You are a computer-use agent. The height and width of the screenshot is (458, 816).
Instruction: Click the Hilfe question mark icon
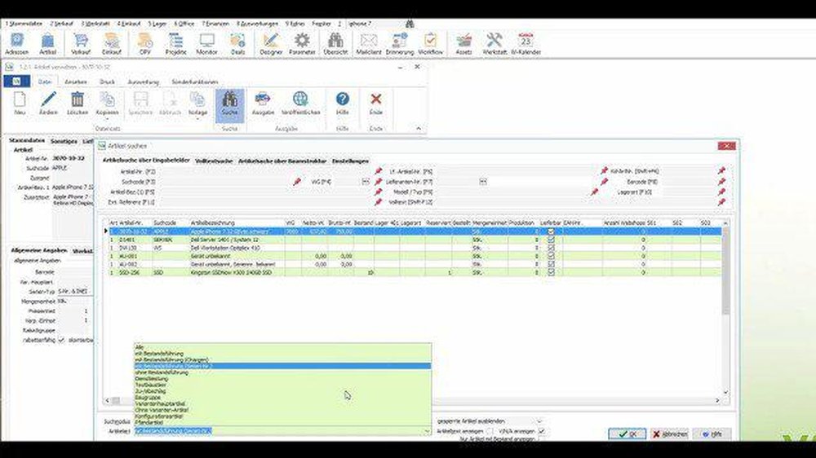[342, 103]
